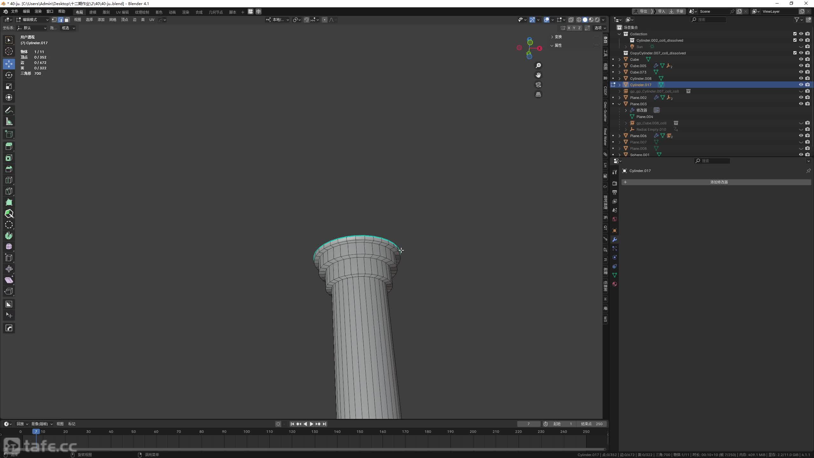The height and width of the screenshot is (458, 814).
Task: Open the 网格 (Mesh) menu
Action: (113, 20)
